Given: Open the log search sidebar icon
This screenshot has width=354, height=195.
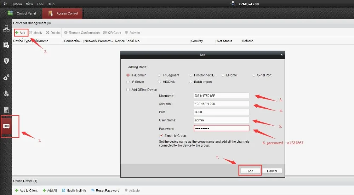Looking at the screenshot, I should click(6, 110).
